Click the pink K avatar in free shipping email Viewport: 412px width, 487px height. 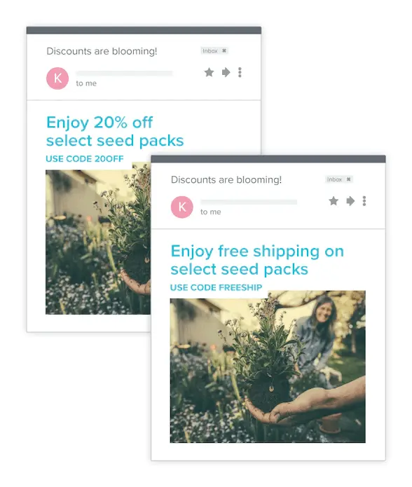[182, 207]
